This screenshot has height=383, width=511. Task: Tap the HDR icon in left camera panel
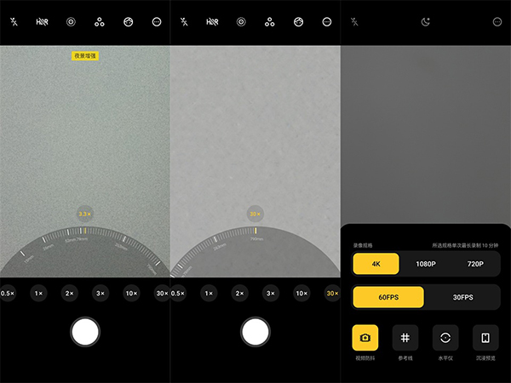coord(42,22)
